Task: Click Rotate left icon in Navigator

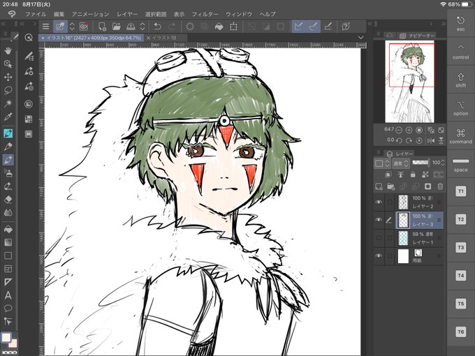Action: (399, 140)
